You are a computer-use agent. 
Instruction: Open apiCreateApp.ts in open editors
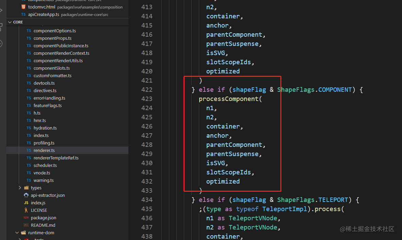pos(43,14)
